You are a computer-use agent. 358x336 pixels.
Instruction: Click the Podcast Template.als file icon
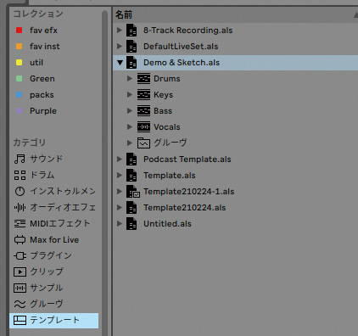coord(131,160)
